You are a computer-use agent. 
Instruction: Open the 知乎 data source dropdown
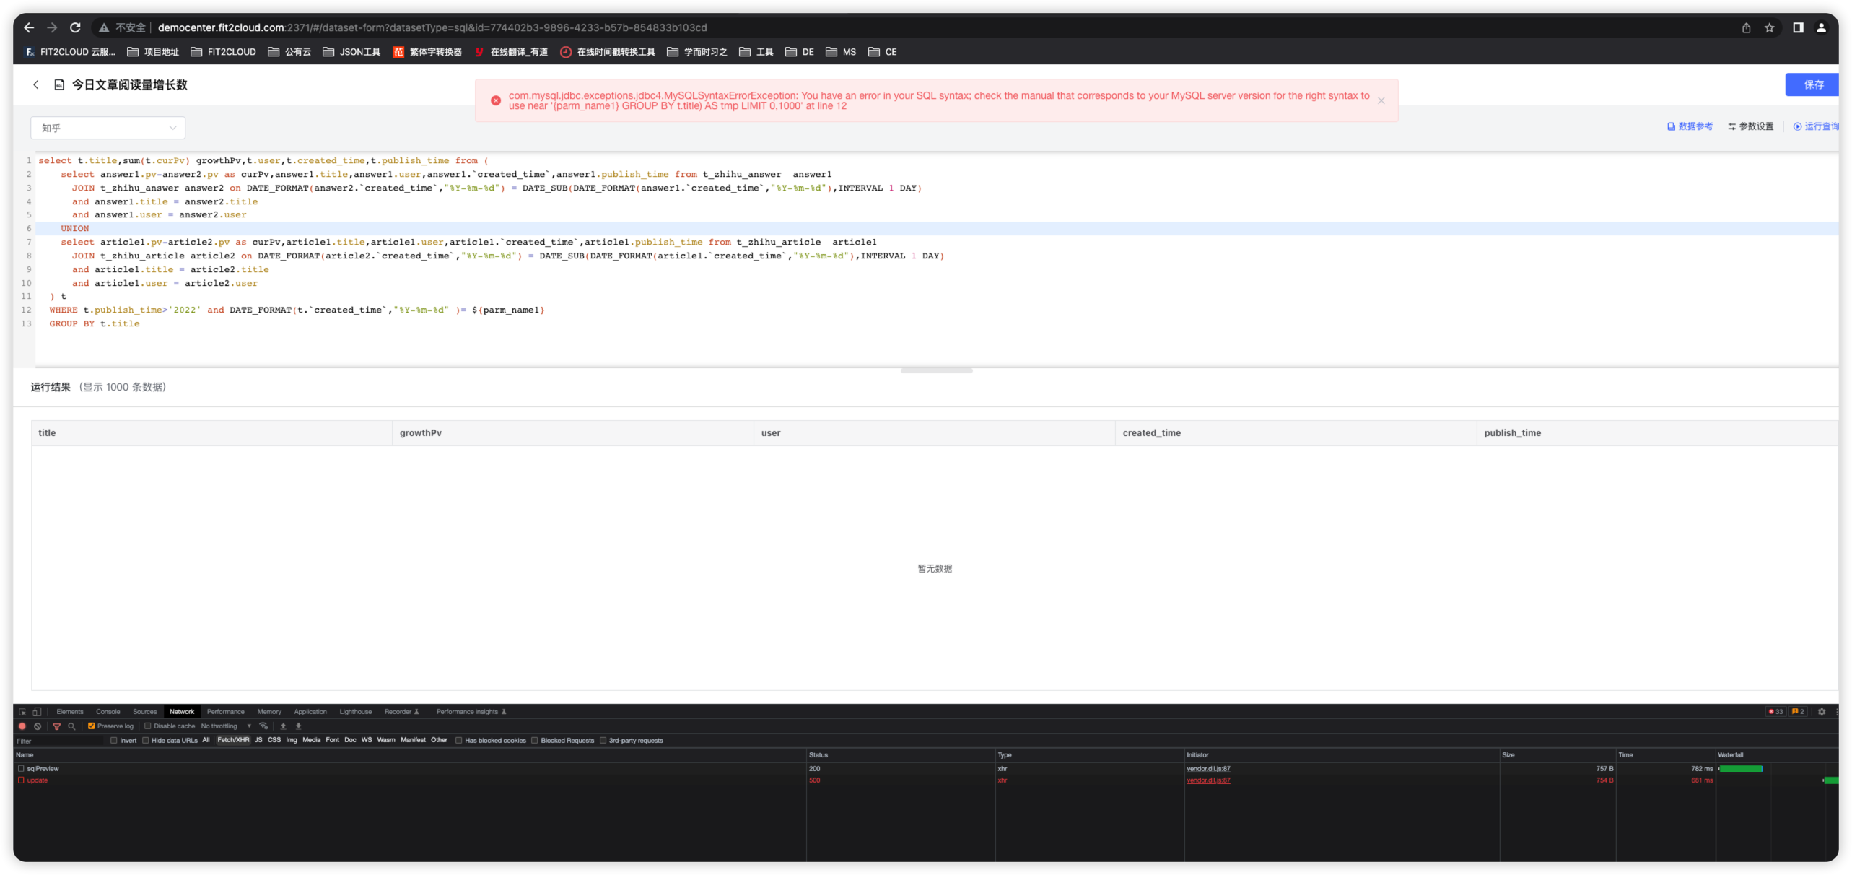(x=108, y=128)
